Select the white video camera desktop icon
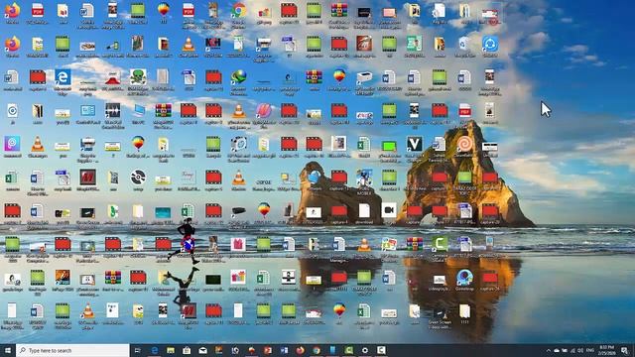The image size is (635, 357). pyautogui.click(x=389, y=210)
